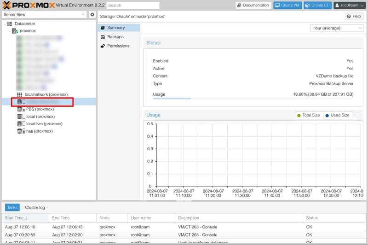Screen dimensions: 368x245
Task: Toggle Used Size series in chart legend
Action: click(337, 115)
